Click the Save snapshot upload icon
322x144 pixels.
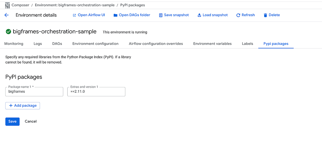(x=161, y=15)
